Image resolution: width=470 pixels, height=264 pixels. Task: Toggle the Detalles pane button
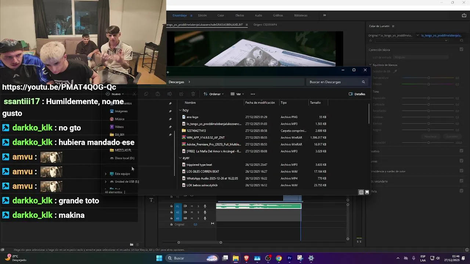pos(357,94)
